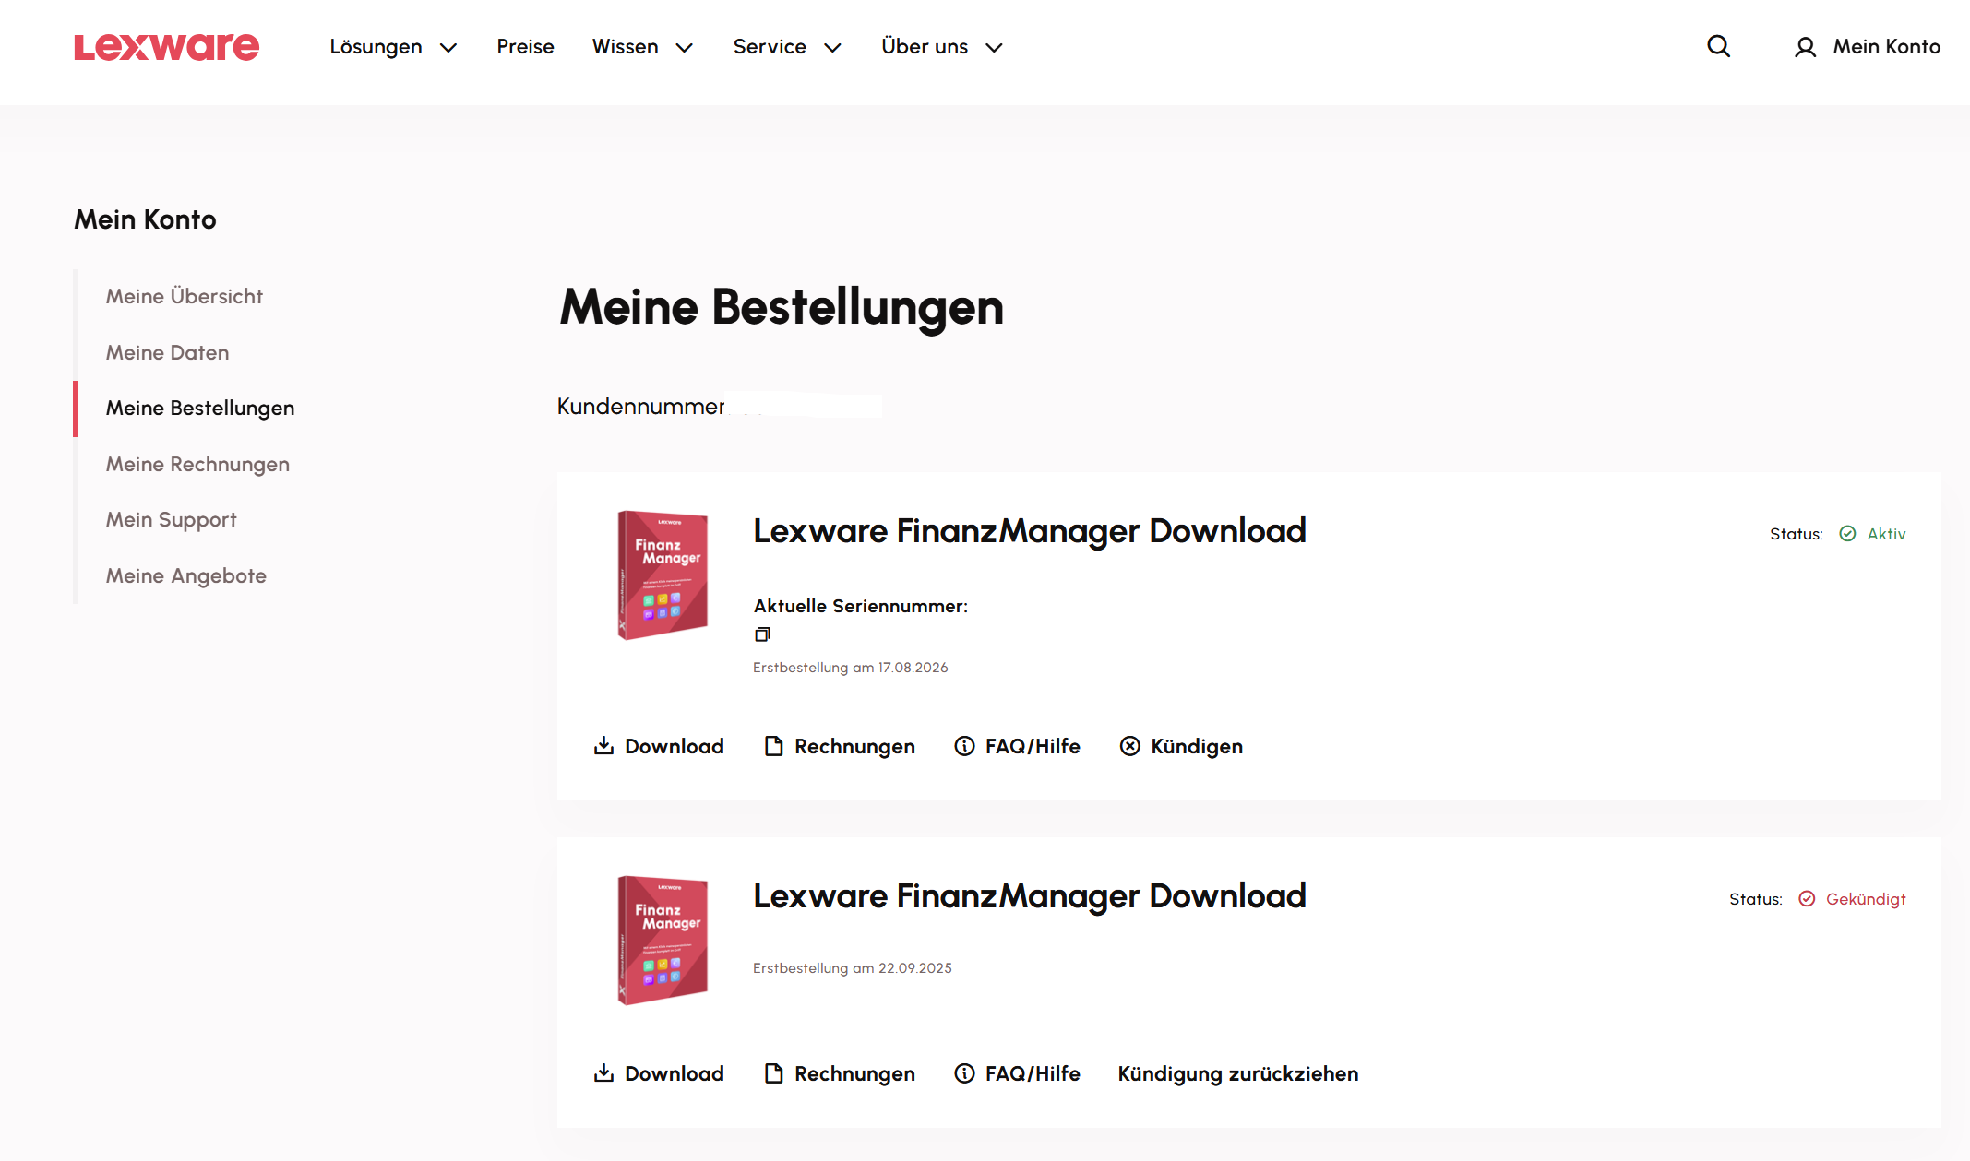
Task: Click the text Erstbestellung am 22.09.2025
Action: [852, 968]
